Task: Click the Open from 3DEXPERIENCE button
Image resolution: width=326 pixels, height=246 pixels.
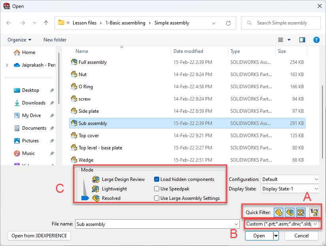Action: pos(39,236)
